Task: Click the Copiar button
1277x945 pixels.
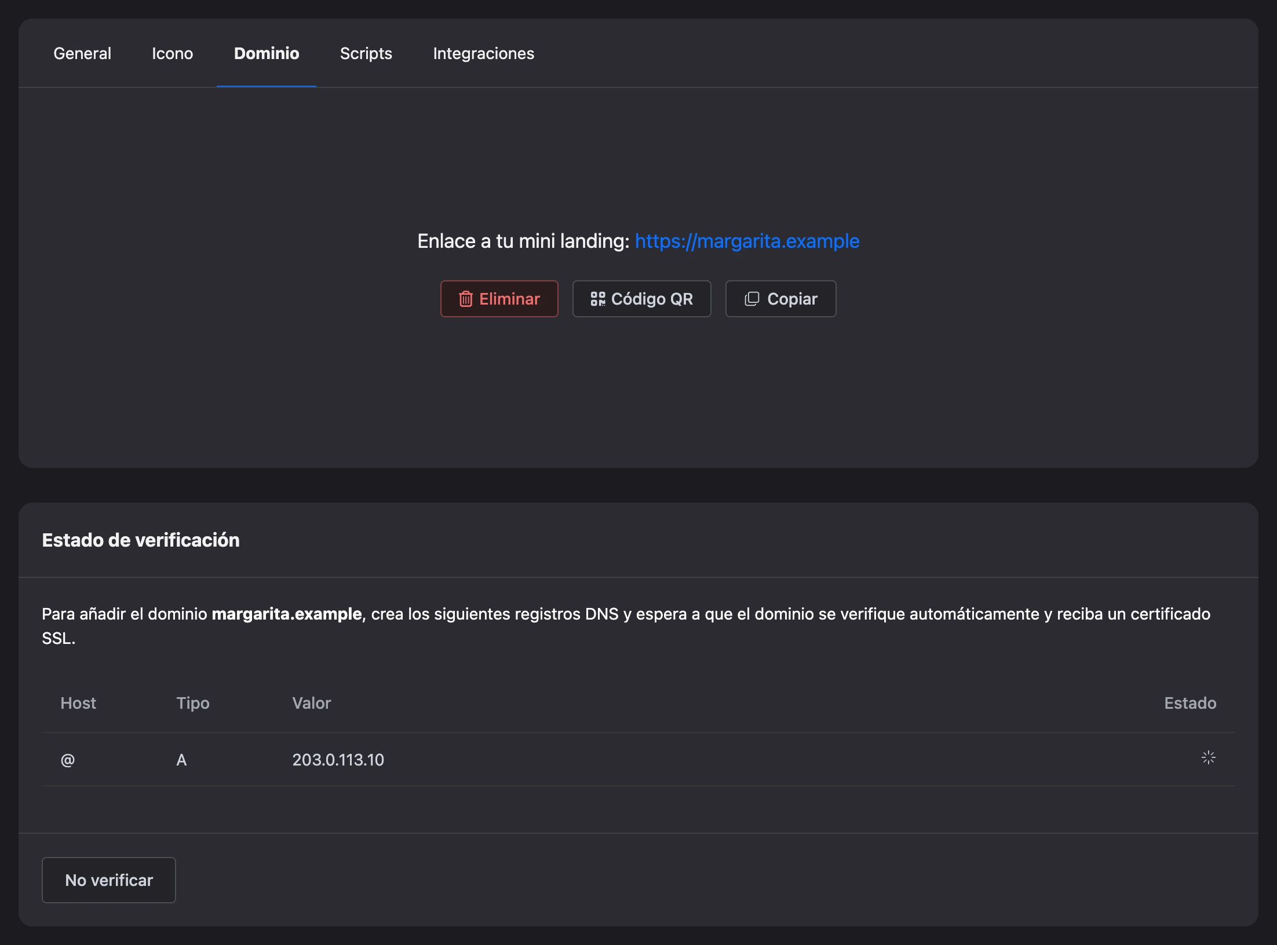Action: (780, 299)
